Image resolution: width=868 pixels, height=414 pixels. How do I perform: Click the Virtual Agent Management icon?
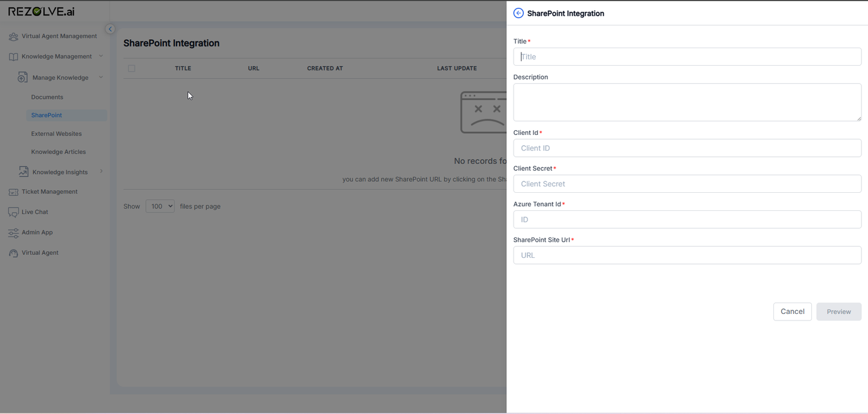point(13,37)
